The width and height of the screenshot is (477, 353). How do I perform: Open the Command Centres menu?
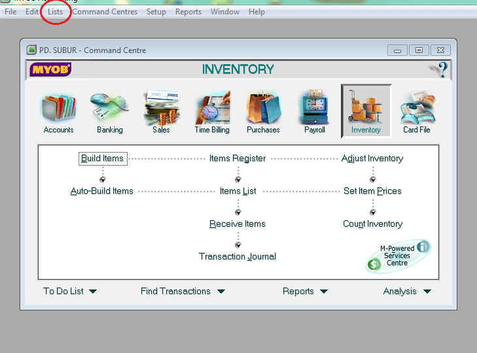pos(105,12)
